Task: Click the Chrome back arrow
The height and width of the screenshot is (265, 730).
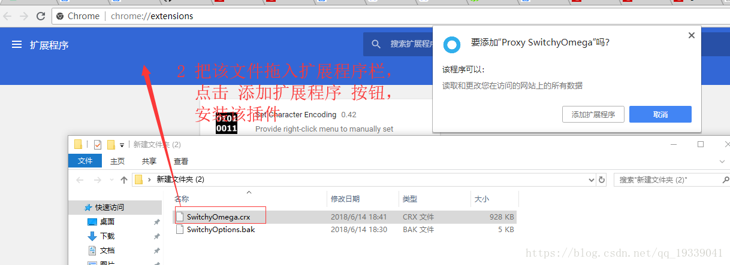Action: [7, 16]
